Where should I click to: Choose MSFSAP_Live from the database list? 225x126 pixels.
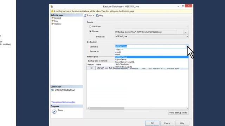(x=152, y=57)
